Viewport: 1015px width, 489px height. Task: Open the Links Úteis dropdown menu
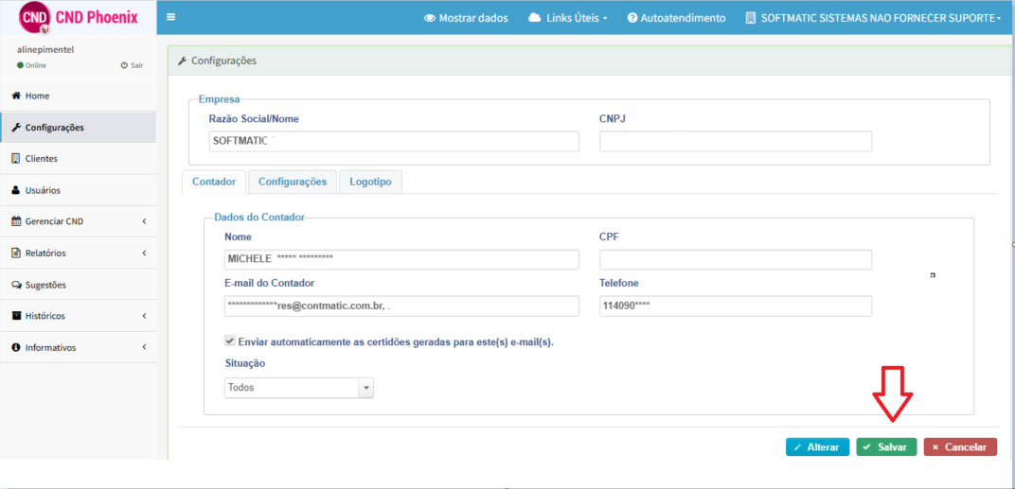click(567, 18)
